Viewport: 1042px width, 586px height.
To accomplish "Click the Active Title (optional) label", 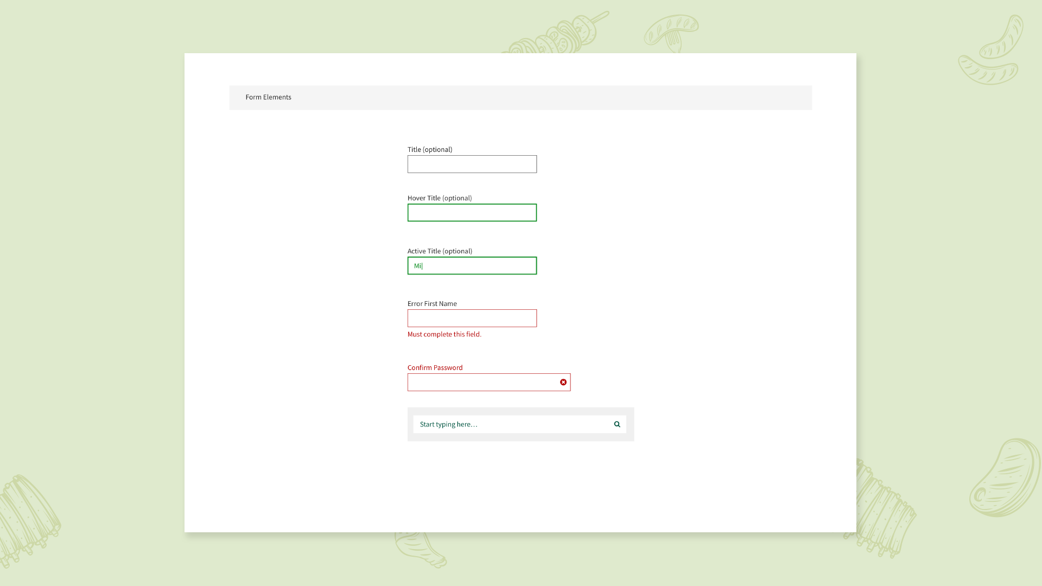I will pos(440,251).
